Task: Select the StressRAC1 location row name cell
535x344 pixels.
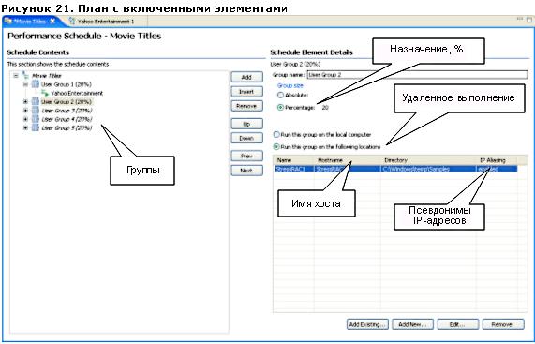Action: pos(294,169)
